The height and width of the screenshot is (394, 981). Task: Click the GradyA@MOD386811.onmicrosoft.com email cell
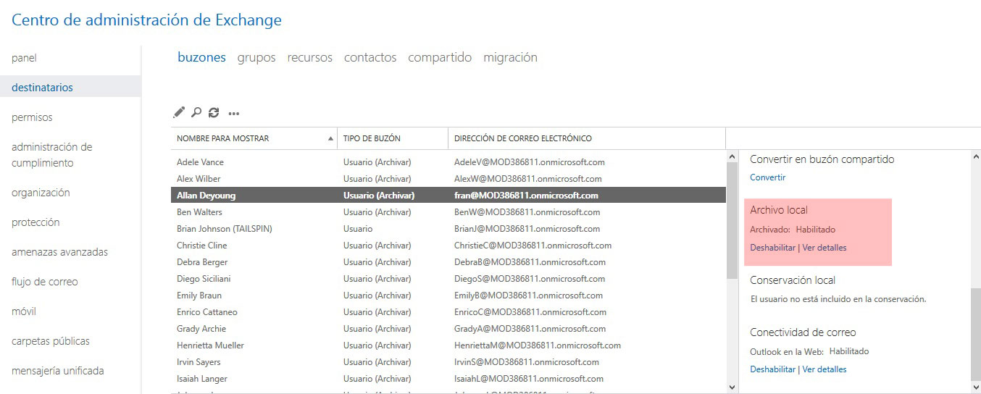pyautogui.click(x=530, y=329)
